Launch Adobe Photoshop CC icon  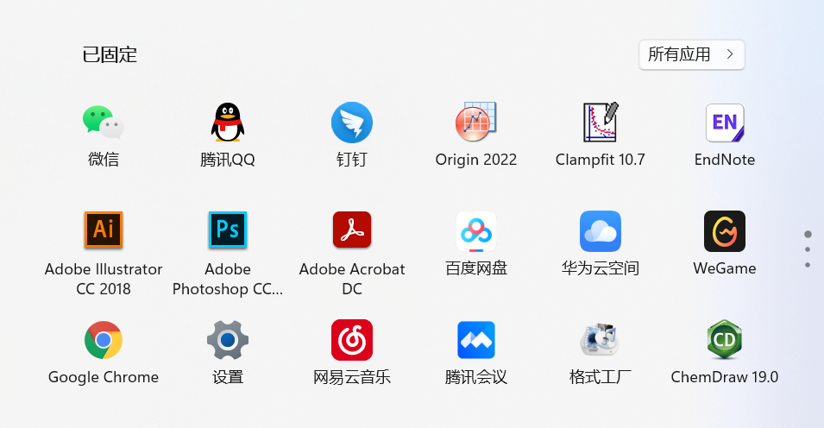[228, 230]
